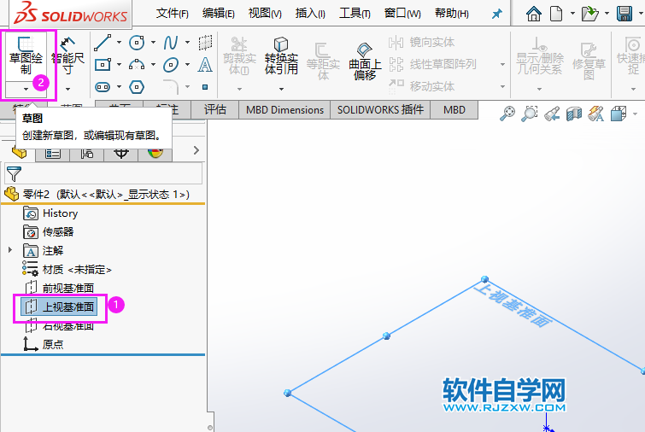Screen dimensions: 645x432
Task: Open the Spline tool dropdown arrow
Action: [187, 43]
